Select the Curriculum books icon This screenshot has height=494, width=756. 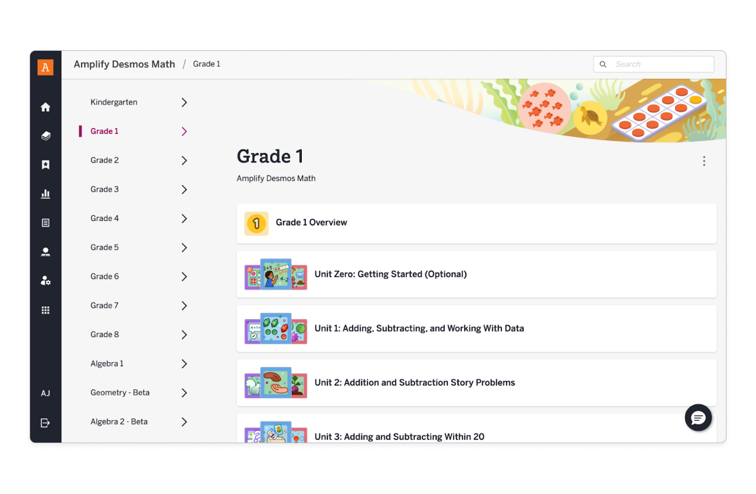coord(45,136)
